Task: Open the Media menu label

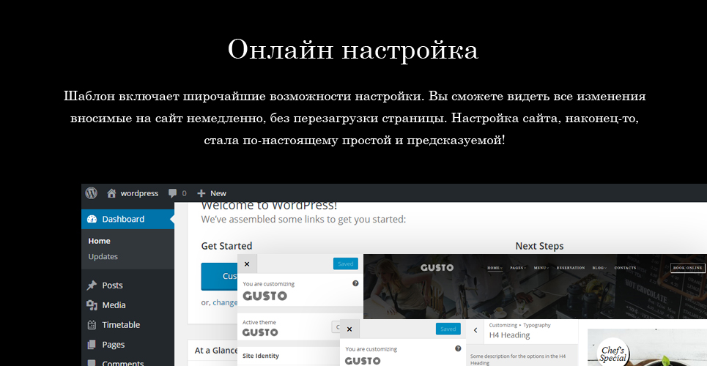Action: coord(114,305)
